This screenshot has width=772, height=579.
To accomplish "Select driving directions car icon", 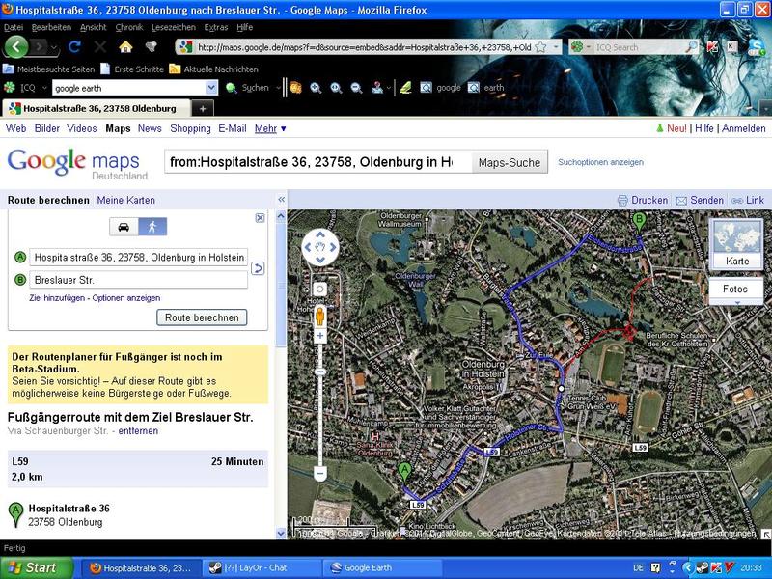I will [x=124, y=227].
